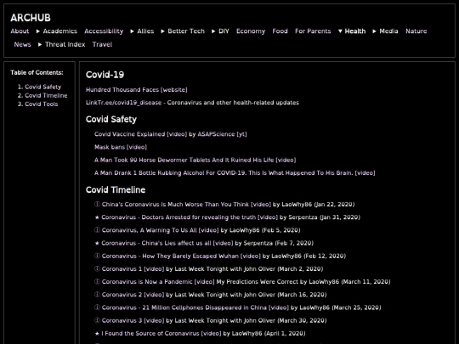Click info icon beside 21 Million Cellphones entry

pyautogui.click(x=97, y=307)
